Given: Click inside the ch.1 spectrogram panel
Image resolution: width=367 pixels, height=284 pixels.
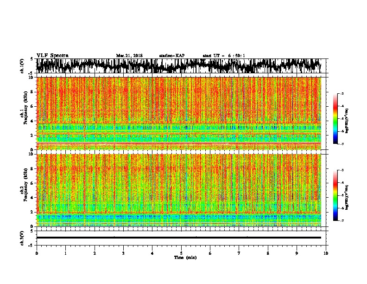Looking at the screenshot, I should click(x=179, y=113).
